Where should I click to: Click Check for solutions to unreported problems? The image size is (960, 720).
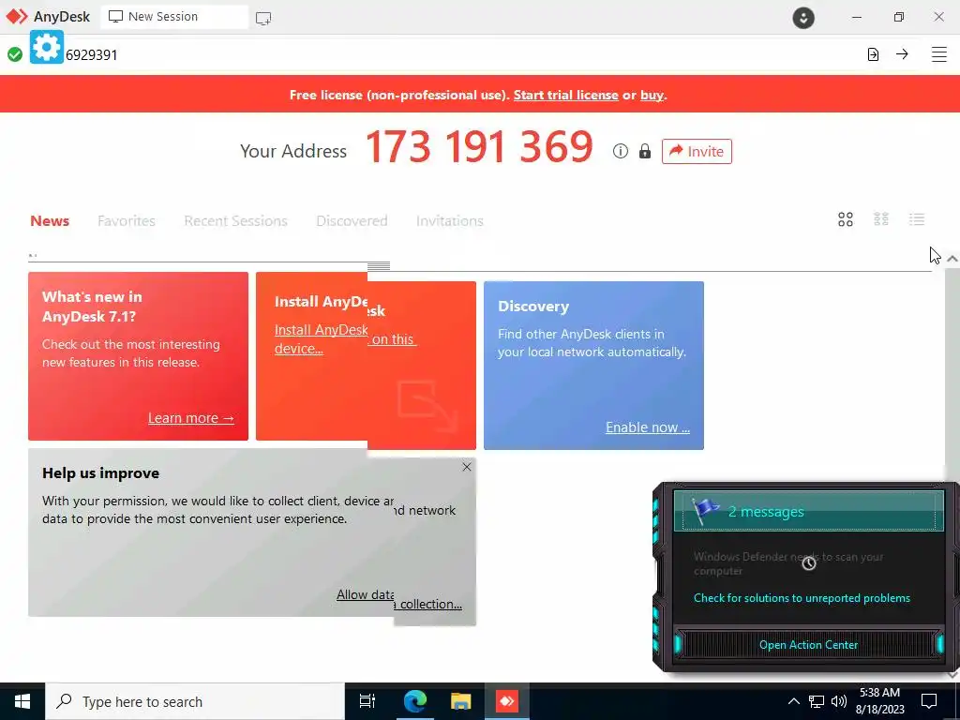point(802,598)
